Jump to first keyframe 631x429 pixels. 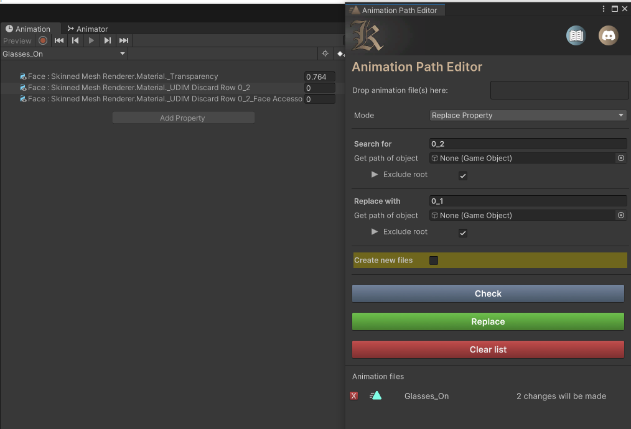59,41
